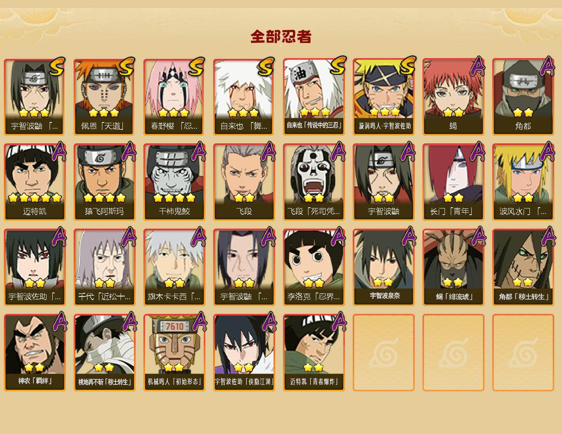562x434 pixels.
Task: Choose the 宇智波佐助「侠隐江湖」 card
Action: pos(244,353)
